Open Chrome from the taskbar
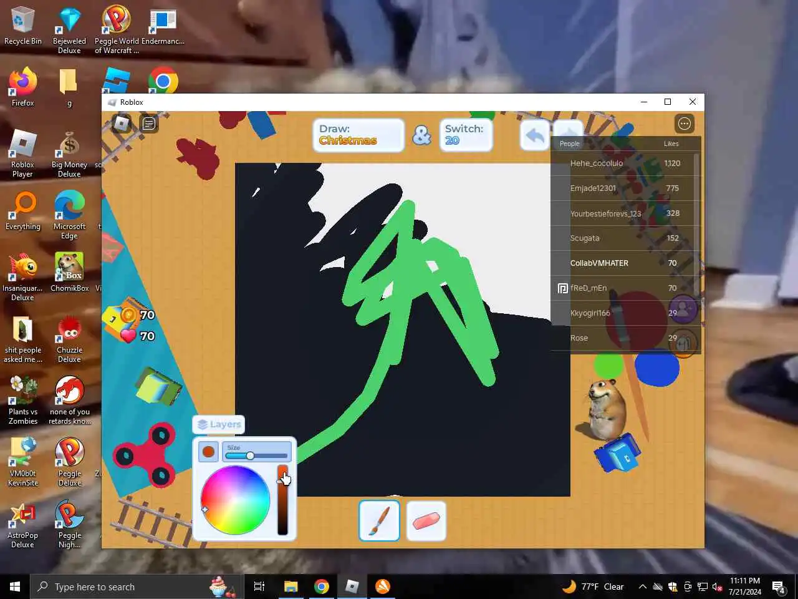 (x=321, y=587)
